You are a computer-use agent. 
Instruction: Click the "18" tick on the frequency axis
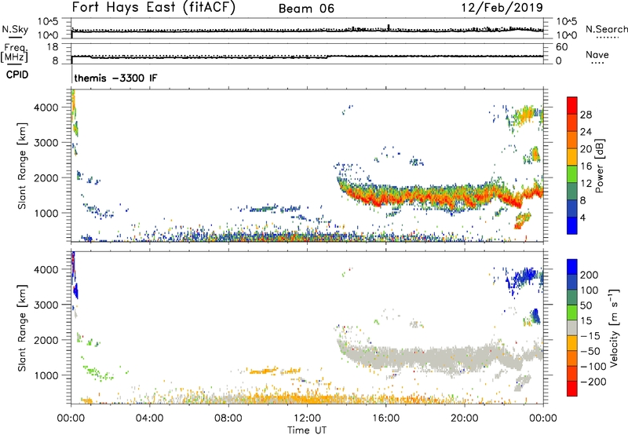coord(53,47)
